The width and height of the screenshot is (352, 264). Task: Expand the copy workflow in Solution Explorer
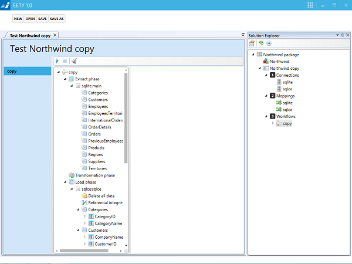point(273,123)
